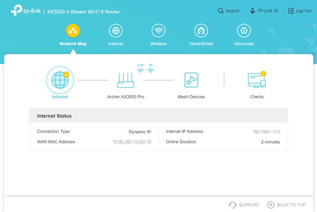The height and width of the screenshot is (212, 317).
Task: Select the Mesh Devices icon
Action: tap(191, 80)
